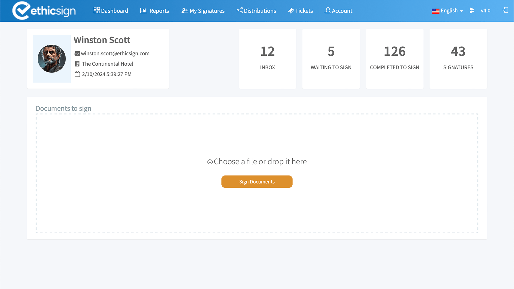Click the winston.scott@ethicsign.com email link
Screen dimensions: 514x289
click(x=115, y=54)
